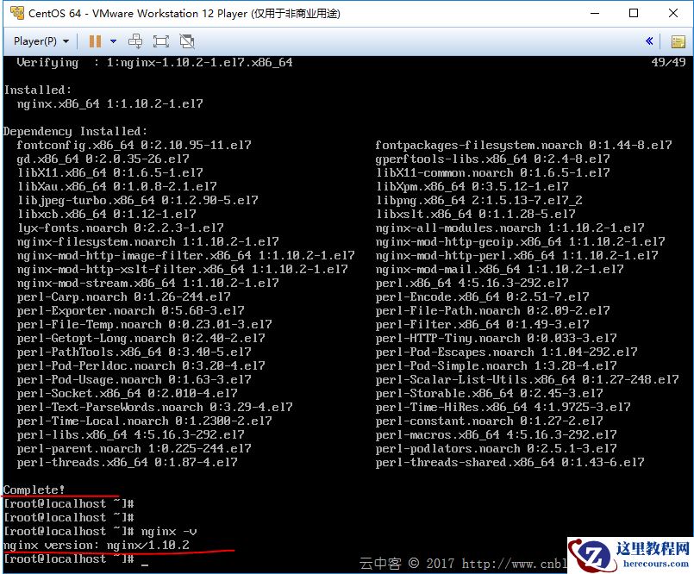Click the 'Complete!' line in the terminal
694x574 pixels.
click(x=34, y=490)
